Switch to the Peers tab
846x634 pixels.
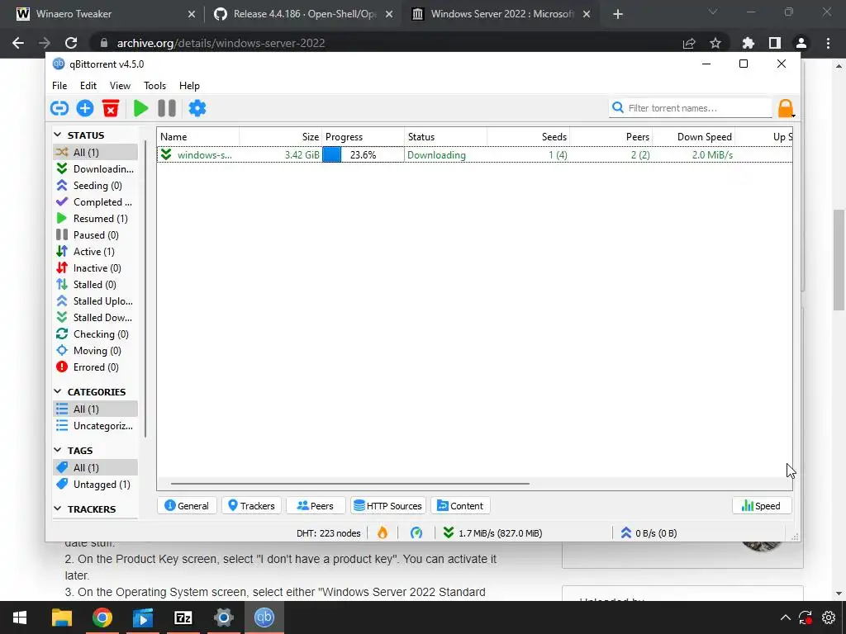tap(316, 506)
